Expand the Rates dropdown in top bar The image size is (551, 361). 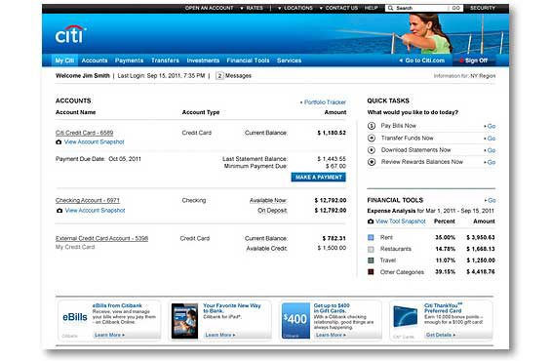(252, 8)
